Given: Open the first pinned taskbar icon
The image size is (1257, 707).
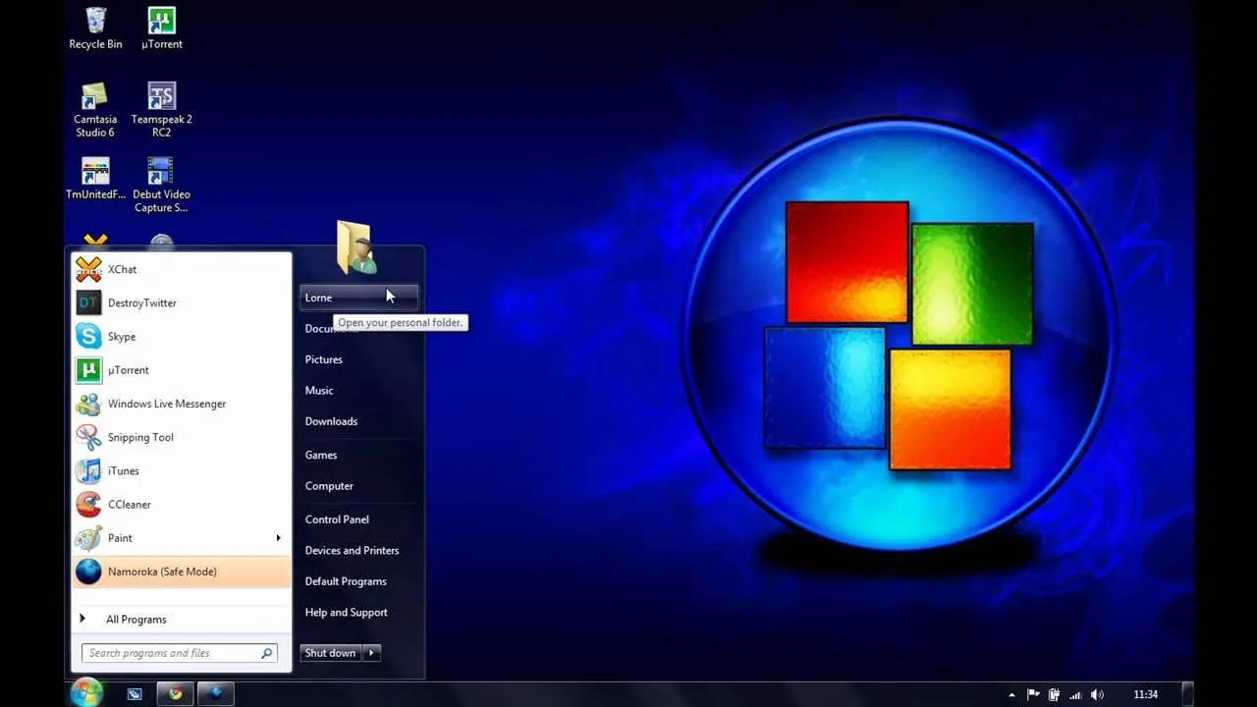Looking at the screenshot, I should click(135, 694).
